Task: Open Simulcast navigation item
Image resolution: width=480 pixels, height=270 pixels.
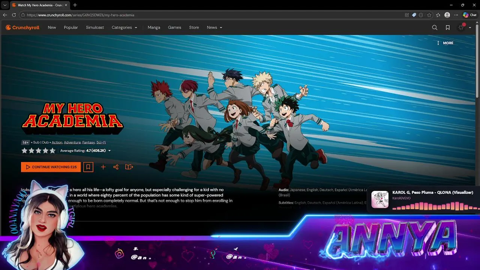Action: point(95,27)
